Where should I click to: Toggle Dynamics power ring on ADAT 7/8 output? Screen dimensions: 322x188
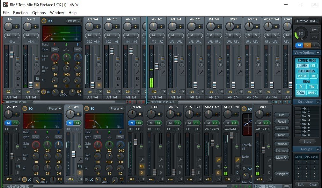point(244,109)
